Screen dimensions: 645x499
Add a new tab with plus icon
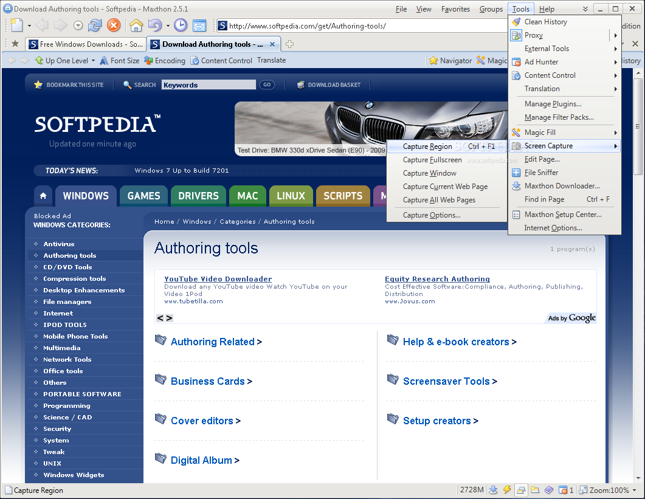pos(289,44)
